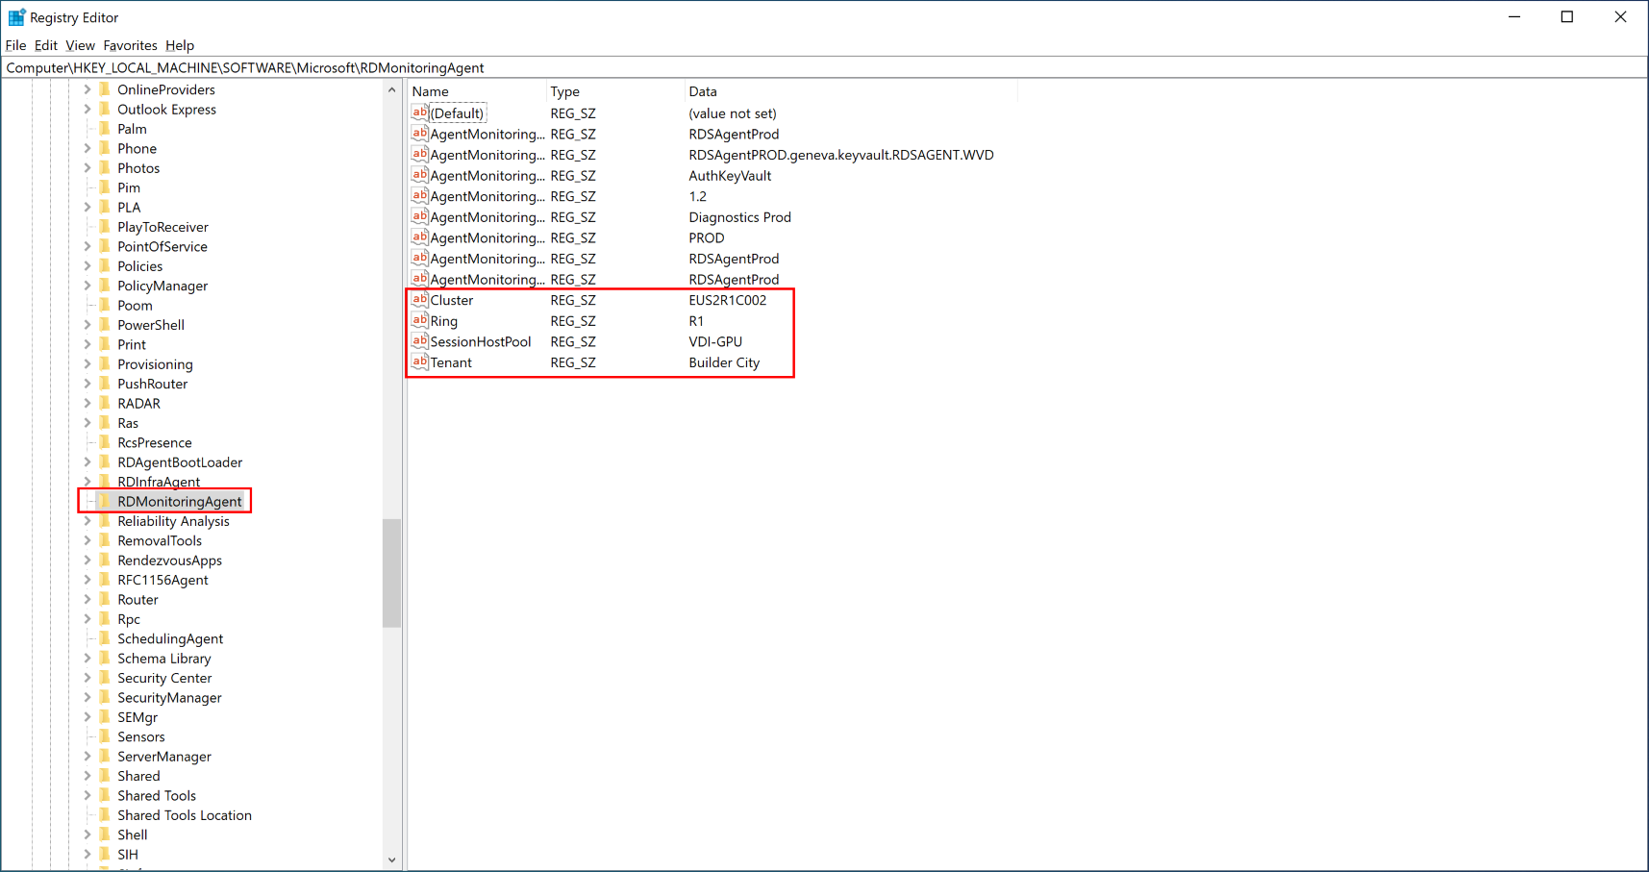
Task: Expand the OnlineProviders key
Action: (87, 89)
